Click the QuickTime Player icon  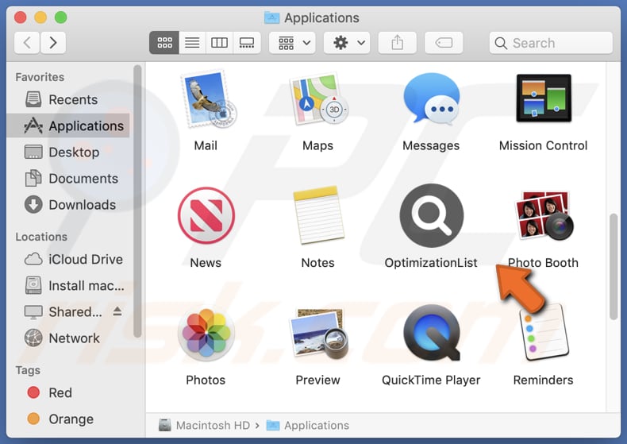pyautogui.click(x=431, y=333)
